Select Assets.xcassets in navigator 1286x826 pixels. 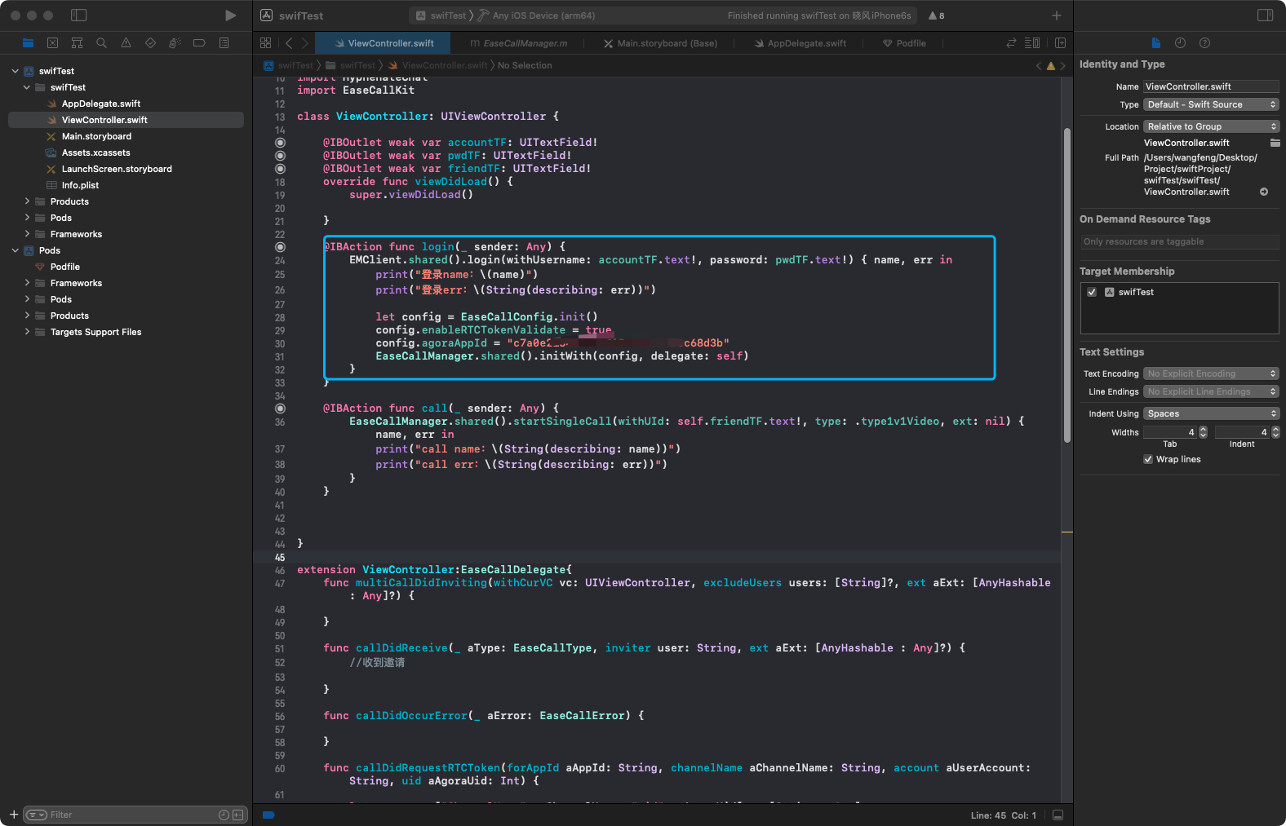(95, 152)
